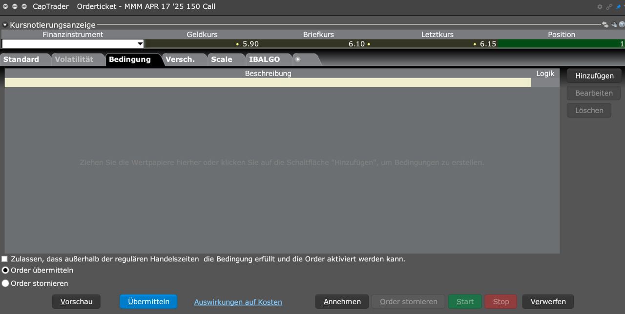Switch to the IBALGO tab
625x314 pixels.
(264, 59)
